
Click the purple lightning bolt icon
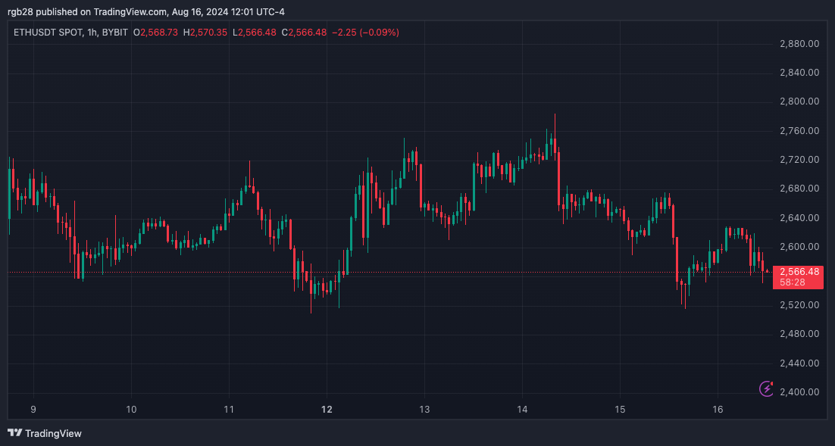click(x=766, y=388)
